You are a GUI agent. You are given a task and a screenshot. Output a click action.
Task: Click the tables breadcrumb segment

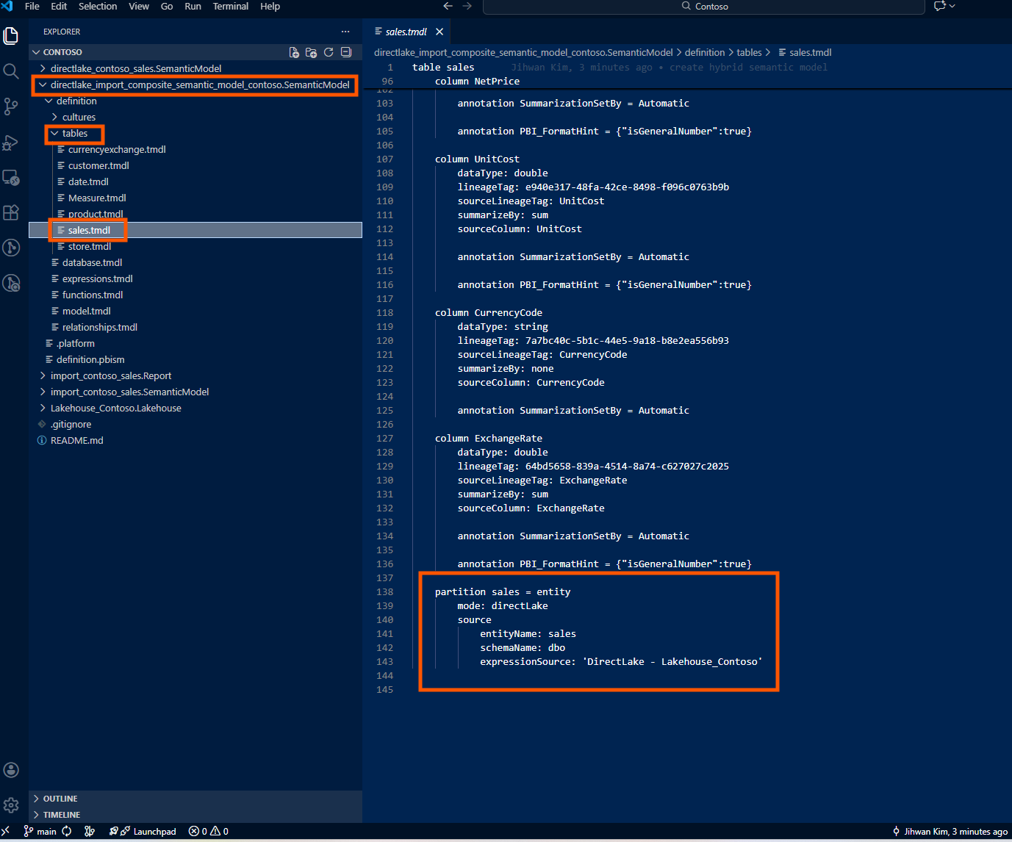tap(749, 52)
